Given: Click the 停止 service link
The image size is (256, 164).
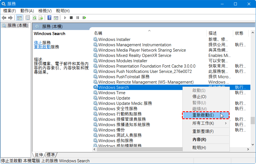Looking at the screenshot, I should [x=38, y=43].
